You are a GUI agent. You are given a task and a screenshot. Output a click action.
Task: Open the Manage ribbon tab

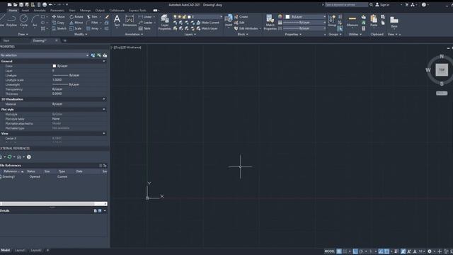85,11
